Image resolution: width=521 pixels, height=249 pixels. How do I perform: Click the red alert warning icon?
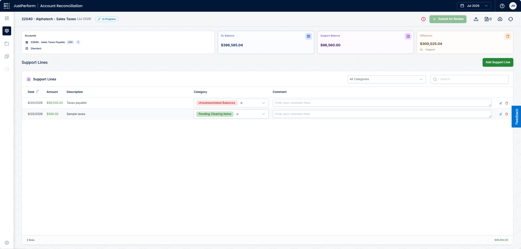tap(423, 19)
